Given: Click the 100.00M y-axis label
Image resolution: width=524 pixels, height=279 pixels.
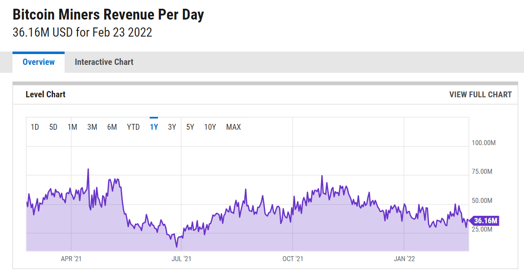Looking at the screenshot, I should pyautogui.click(x=484, y=143).
